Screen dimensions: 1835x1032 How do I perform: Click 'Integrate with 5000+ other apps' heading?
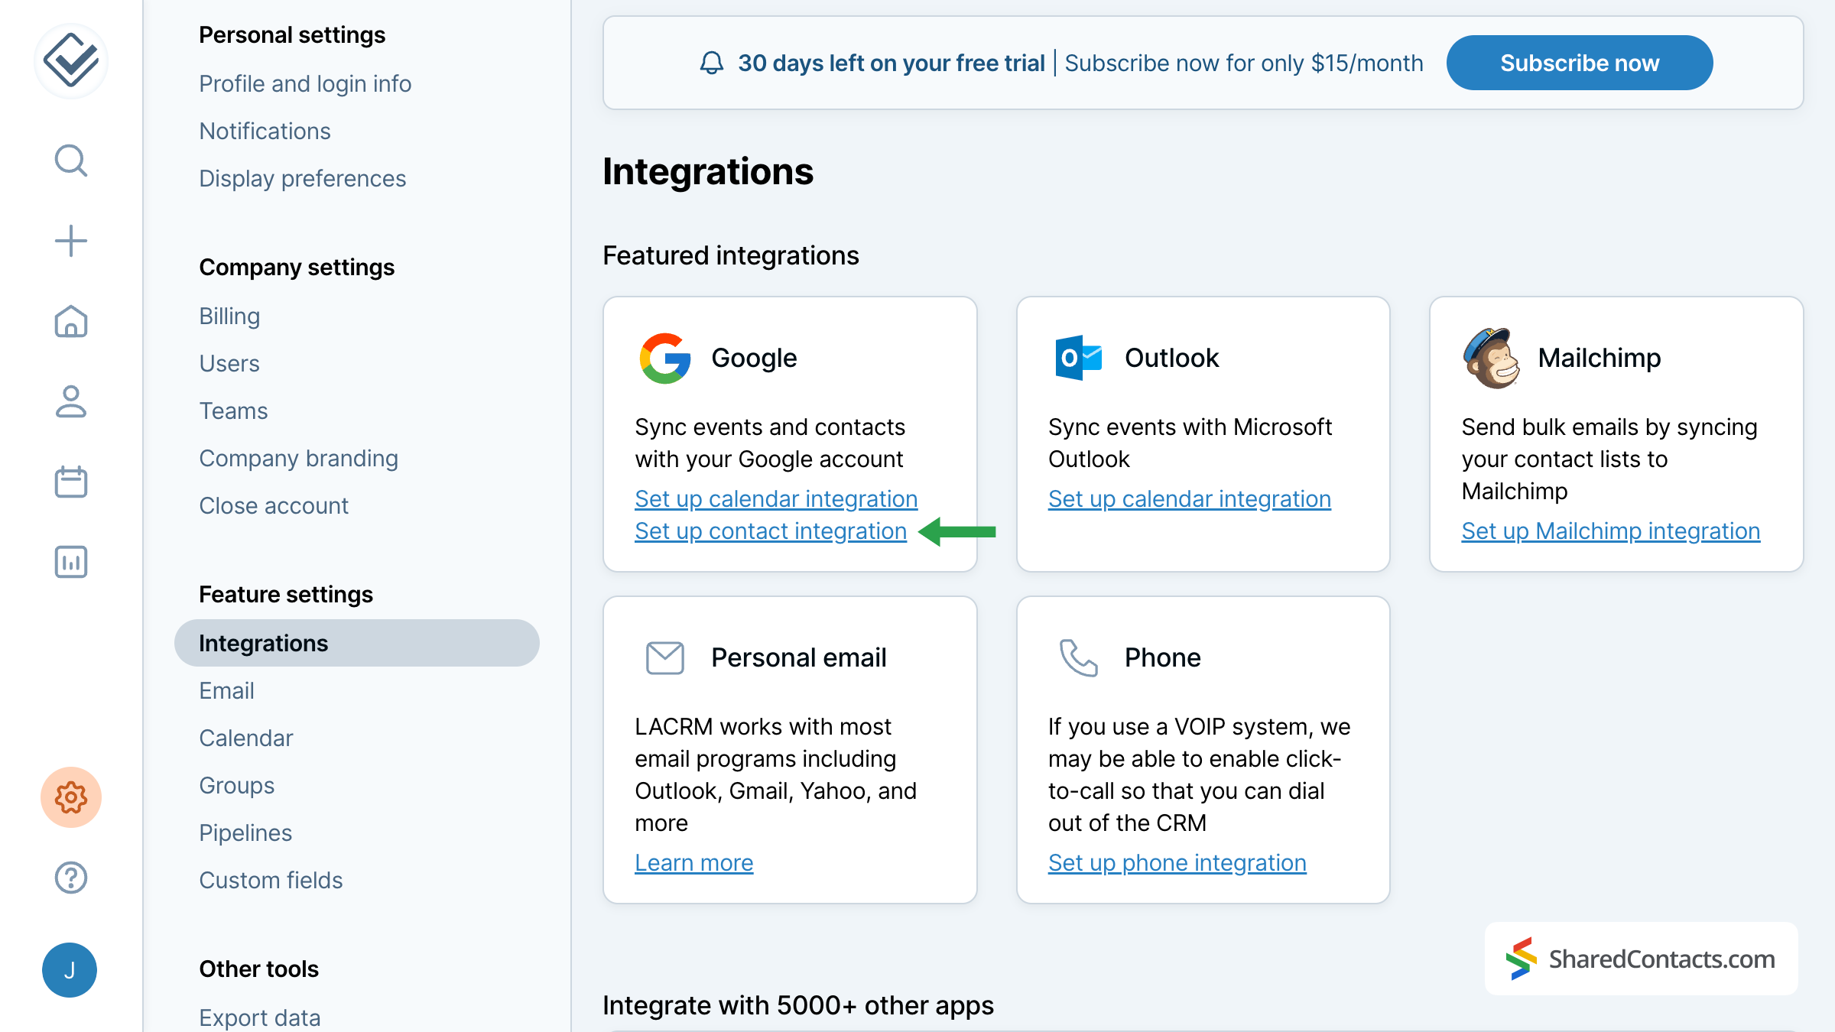point(798,1005)
